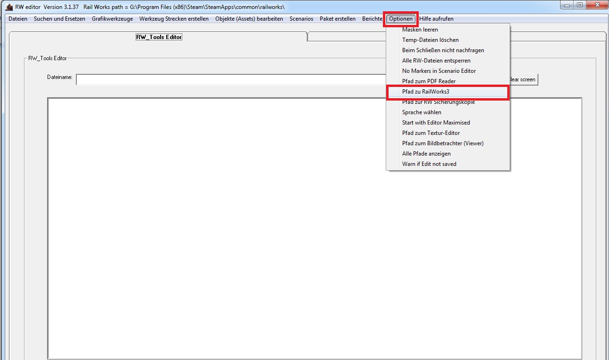609x360 pixels.
Task: Close the Optionen menu
Action: 401,19
